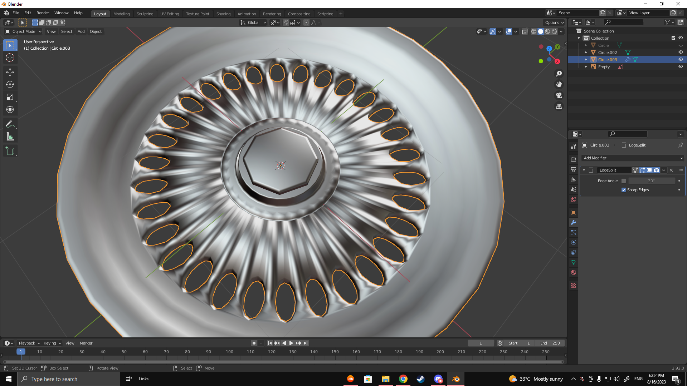Select the Rotate tool
Screen dimensions: 687x386
tap(10, 85)
